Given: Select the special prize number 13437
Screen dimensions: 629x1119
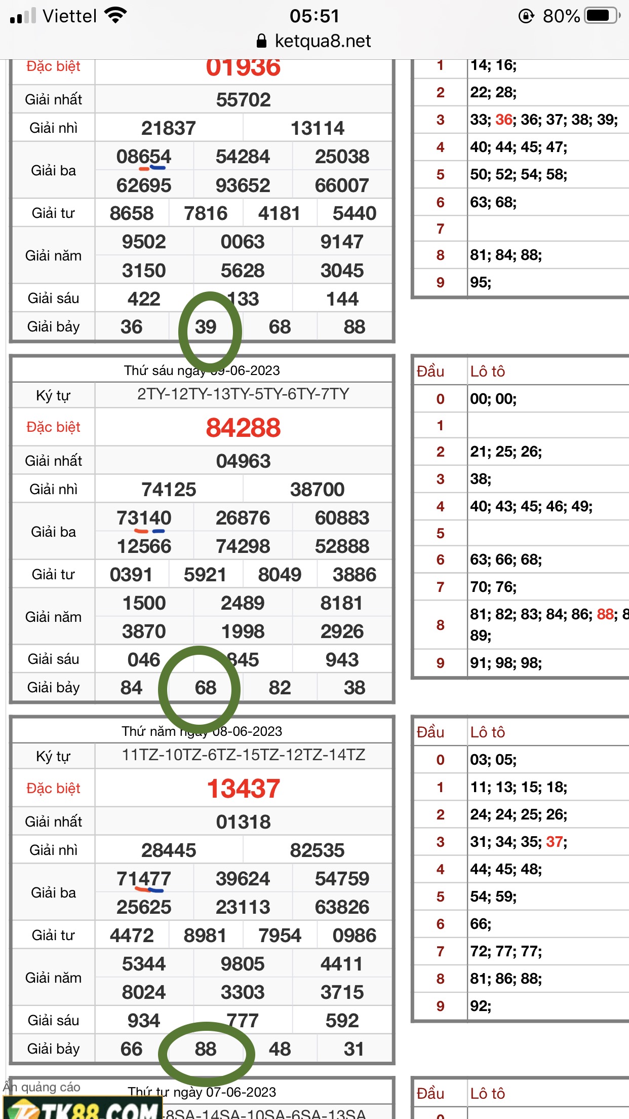Looking at the screenshot, I should pos(243,789).
